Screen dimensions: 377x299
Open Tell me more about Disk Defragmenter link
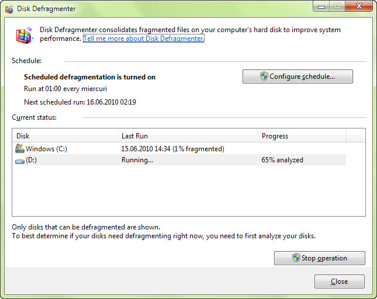point(144,39)
